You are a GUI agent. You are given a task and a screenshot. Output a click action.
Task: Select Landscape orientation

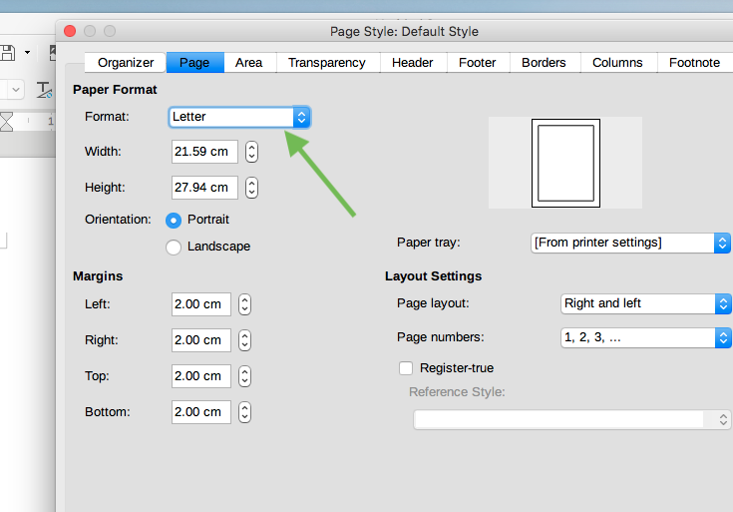pos(174,247)
